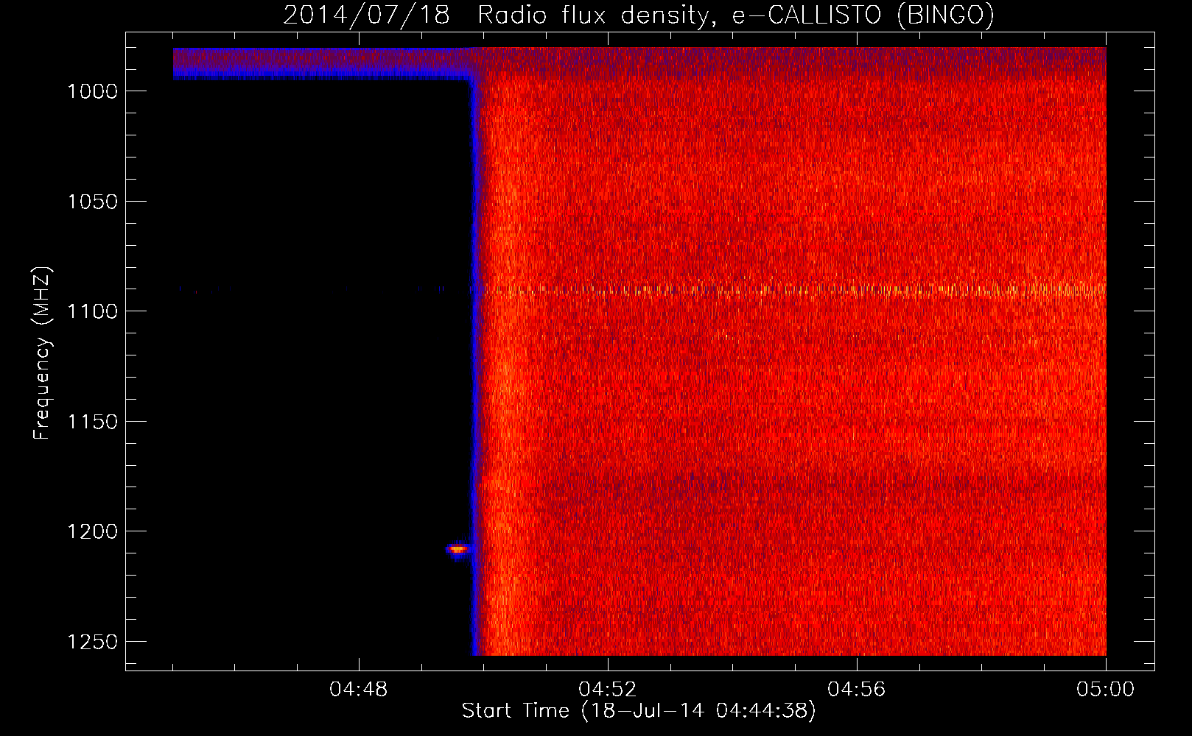Select the 1000 frequency tick label

click(92, 91)
